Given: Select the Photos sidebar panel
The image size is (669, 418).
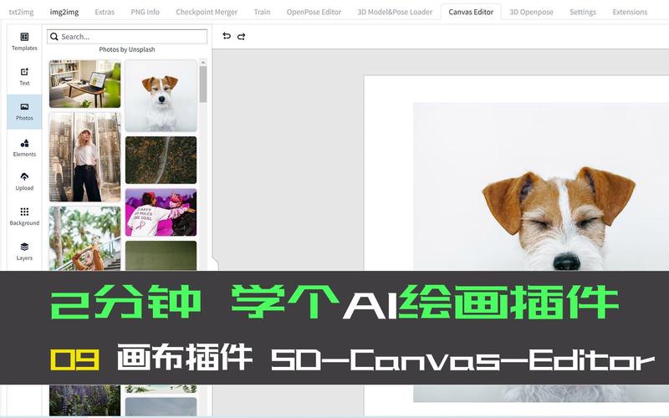Looking at the screenshot, I should tap(24, 111).
